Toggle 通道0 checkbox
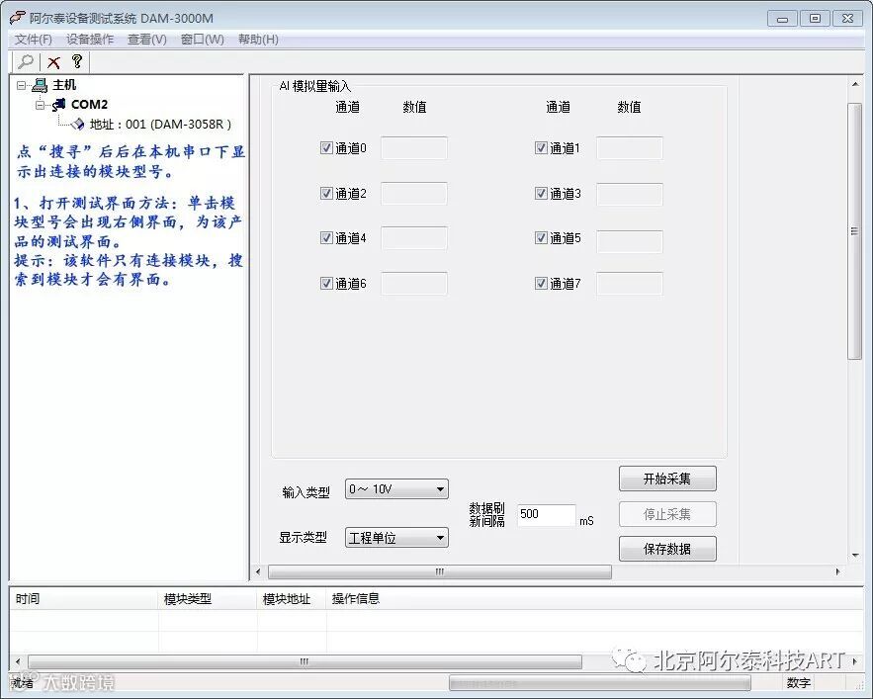The height and width of the screenshot is (699, 873). (326, 147)
